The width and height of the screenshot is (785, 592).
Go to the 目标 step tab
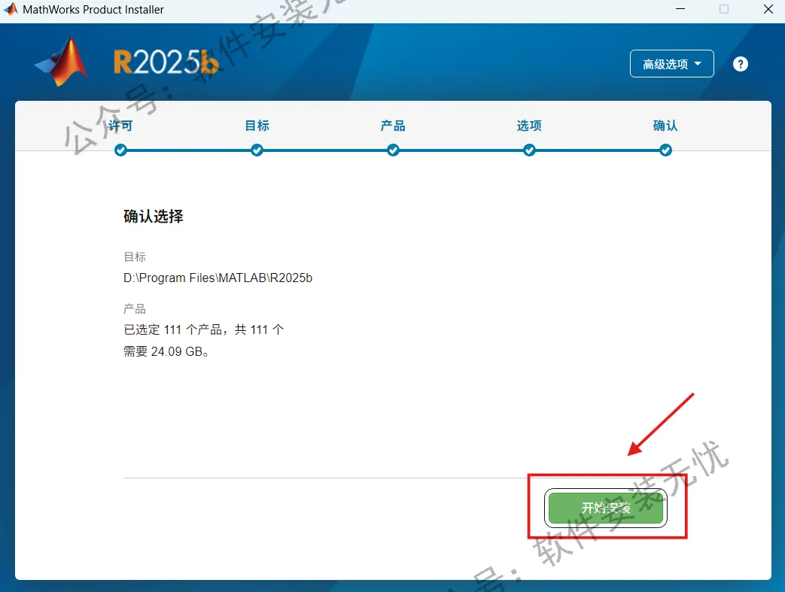[x=257, y=126]
